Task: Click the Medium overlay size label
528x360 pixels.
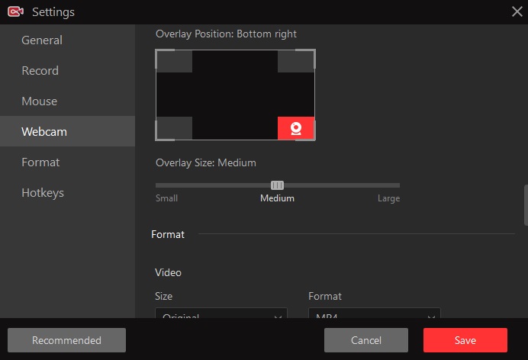Action: (277, 198)
